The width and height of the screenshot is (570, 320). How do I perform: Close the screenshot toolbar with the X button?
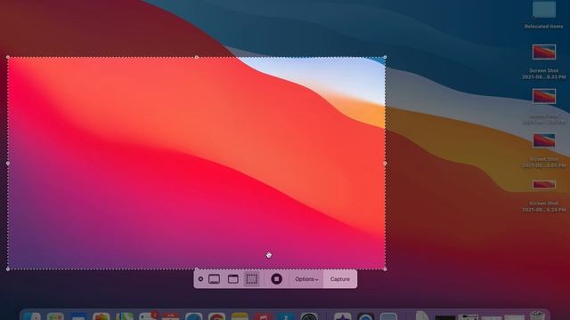tap(200, 279)
